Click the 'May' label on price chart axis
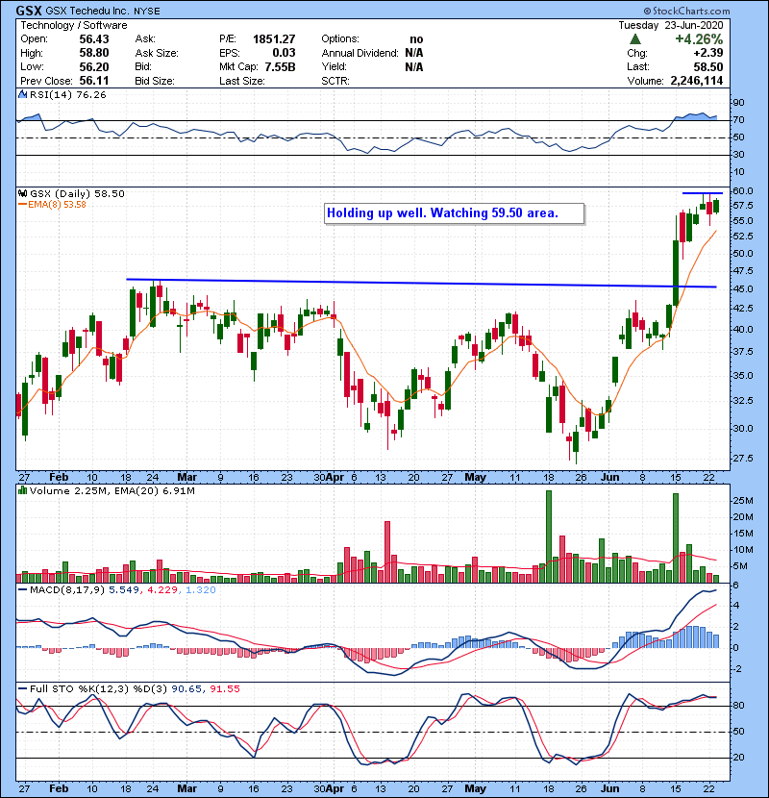Screen dimensions: 769x798 tap(476, 477)
